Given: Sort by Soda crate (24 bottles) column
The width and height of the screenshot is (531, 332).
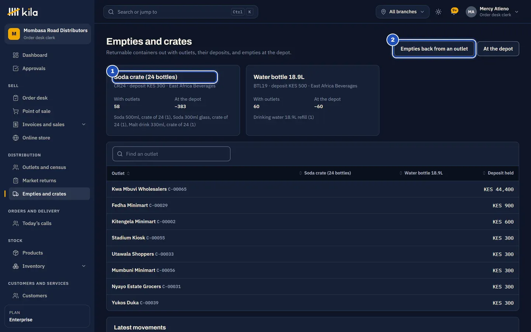Looking at the screenshot, I should tap(324, 173).
